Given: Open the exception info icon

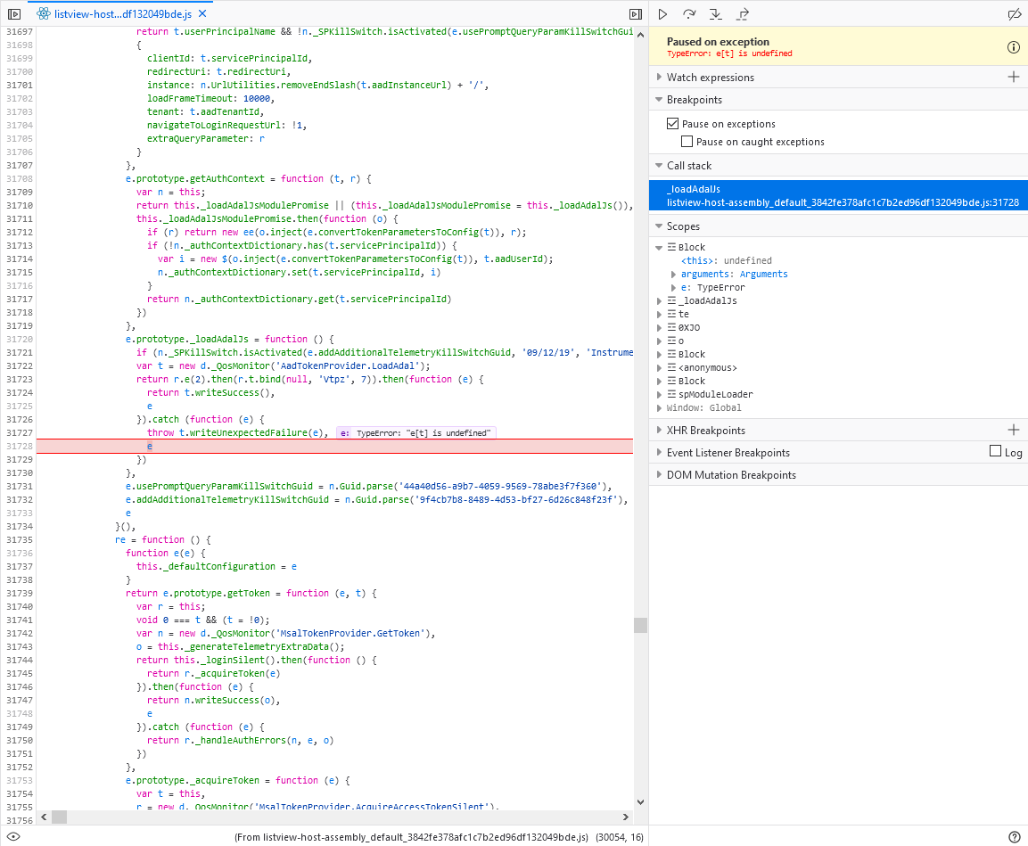Looking at the screenshot, I should tap(1014, 46).
